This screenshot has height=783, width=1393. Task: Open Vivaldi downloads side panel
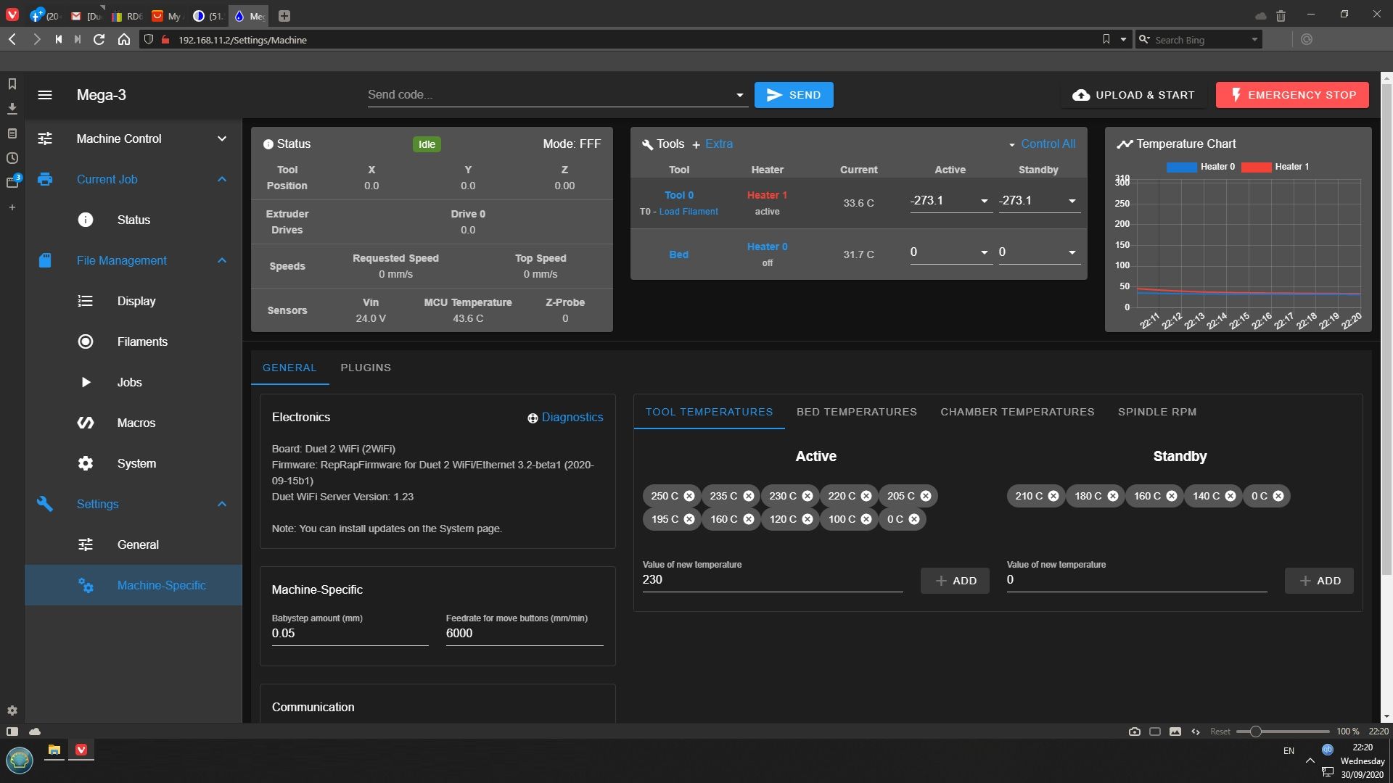[x=12, y=109]
